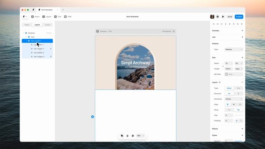
Task: Click the Desktop breakpoint frame icon
Action: [x=98, y=31]
